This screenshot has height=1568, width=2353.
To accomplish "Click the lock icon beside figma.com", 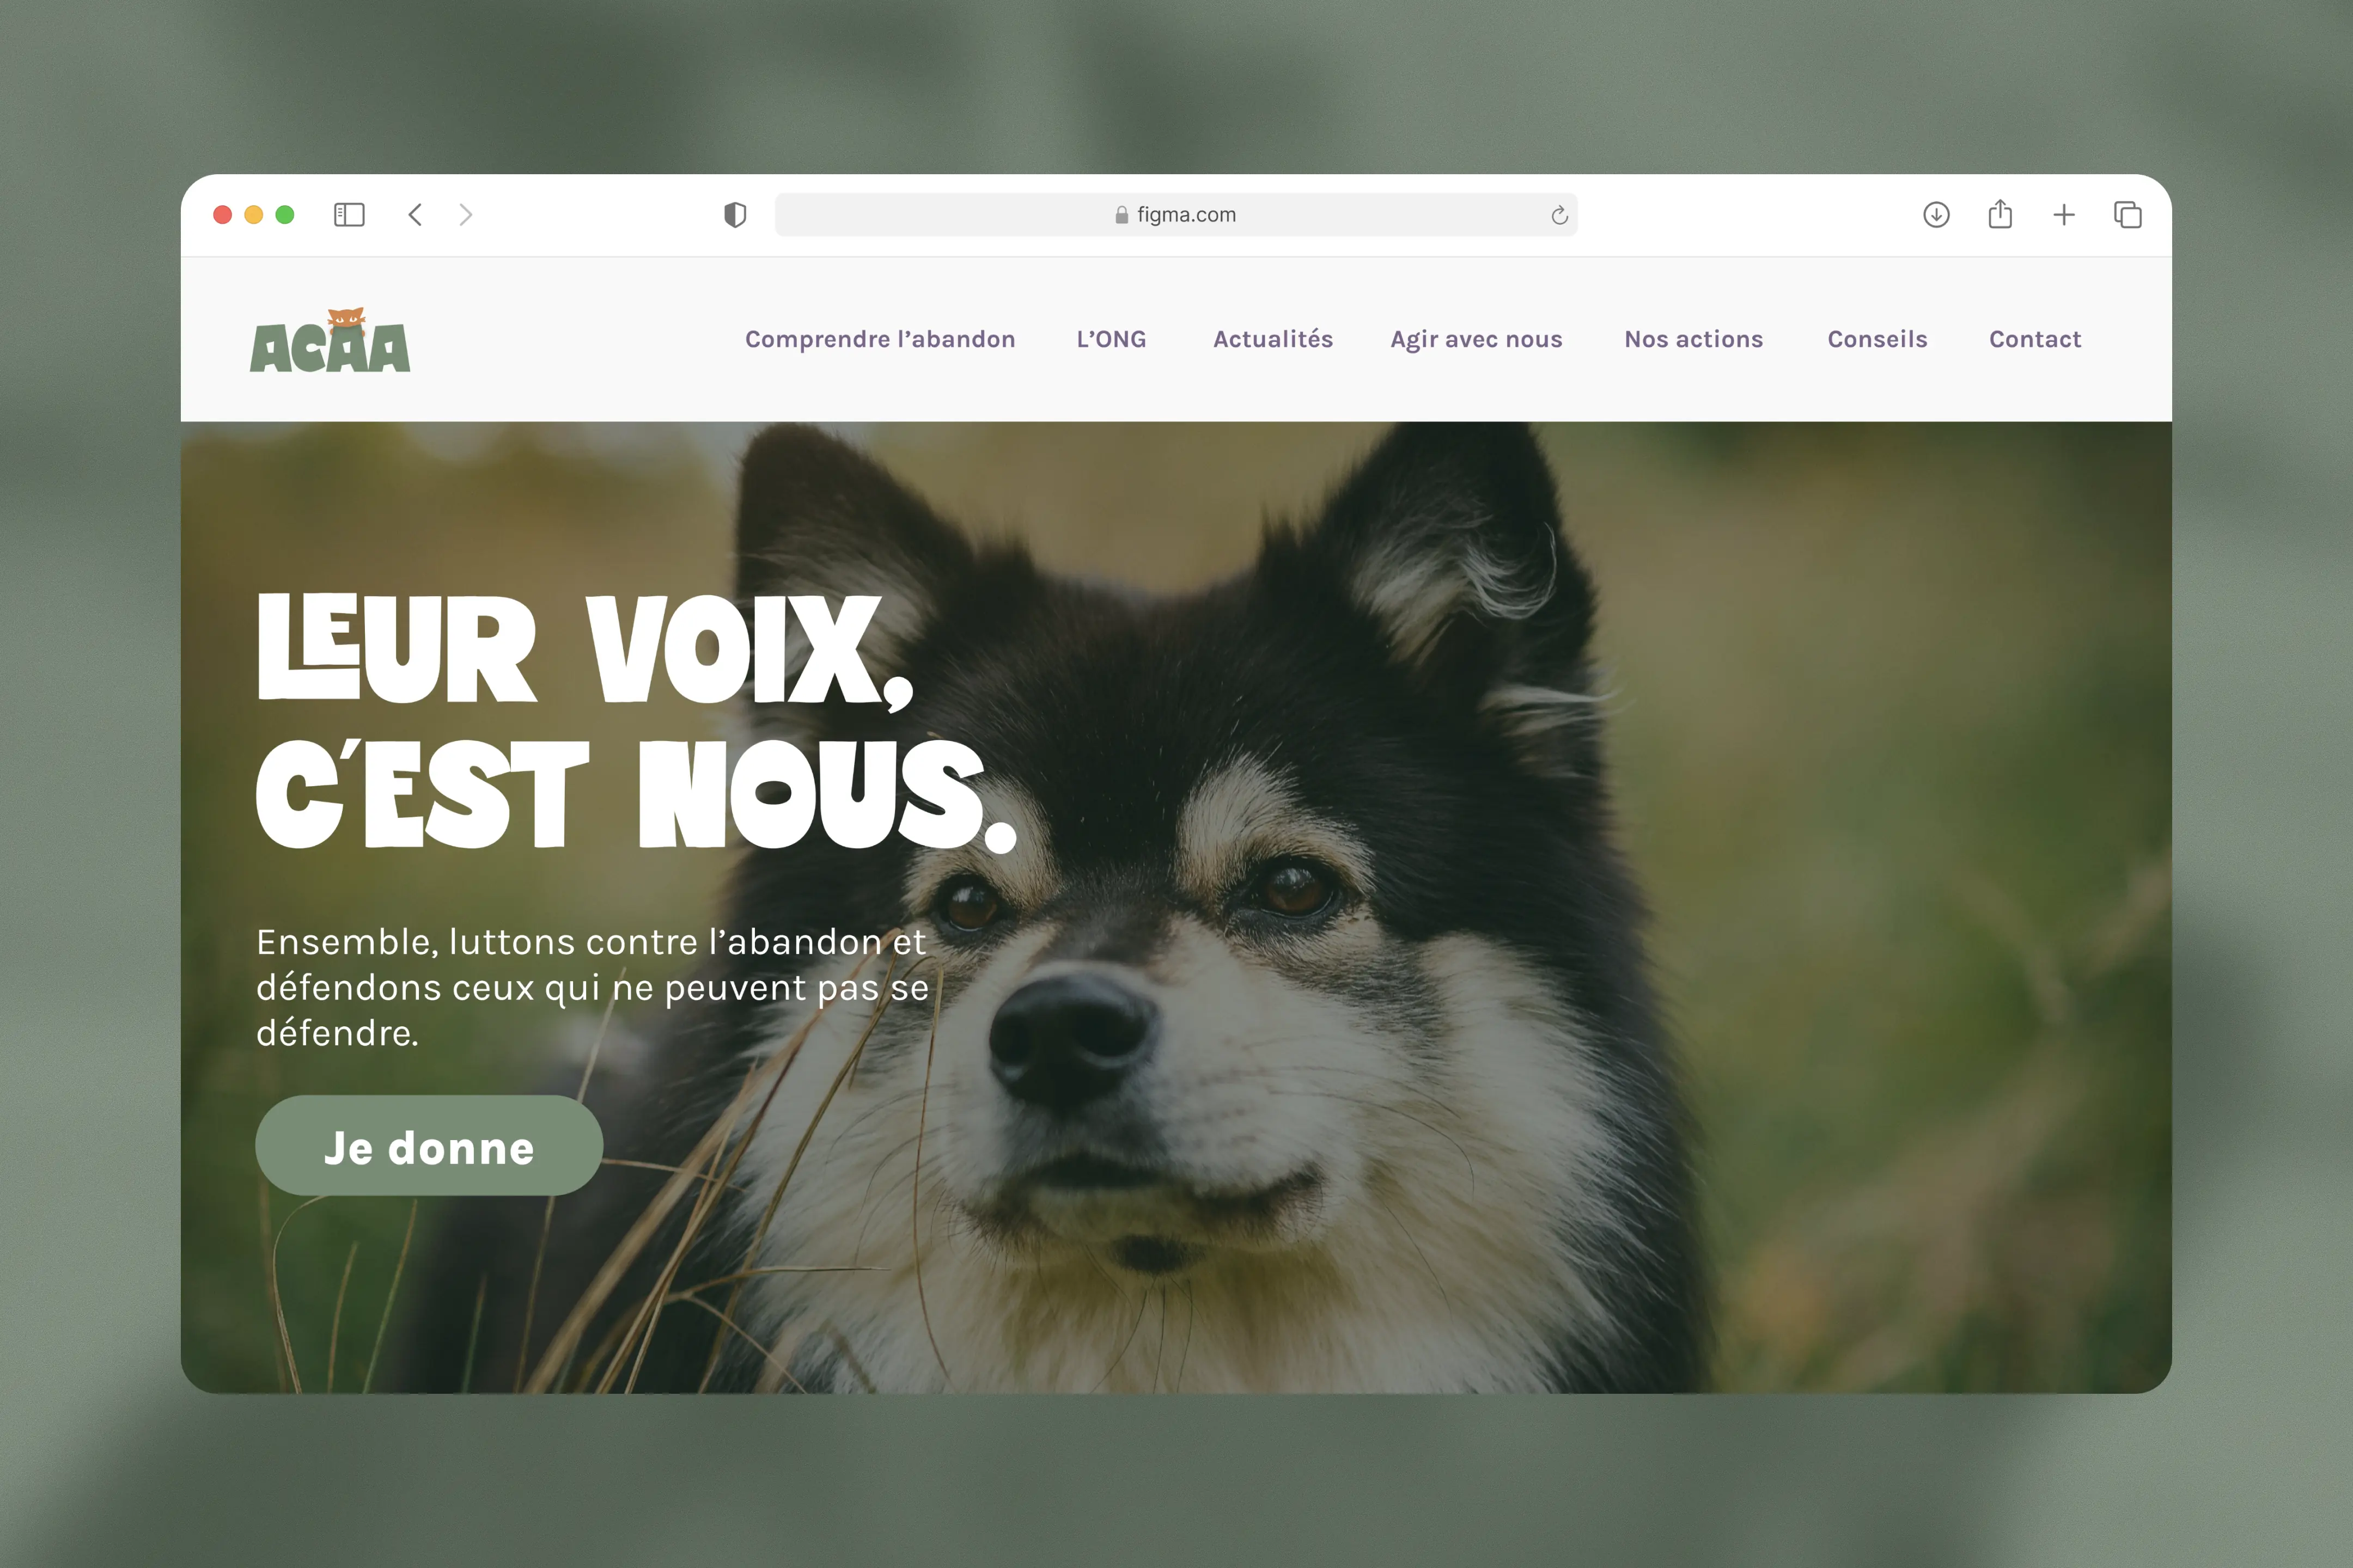I will [1121, 215].
